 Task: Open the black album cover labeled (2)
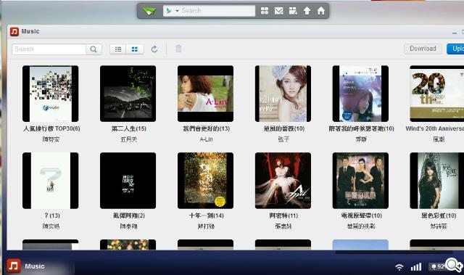[128, 181]
